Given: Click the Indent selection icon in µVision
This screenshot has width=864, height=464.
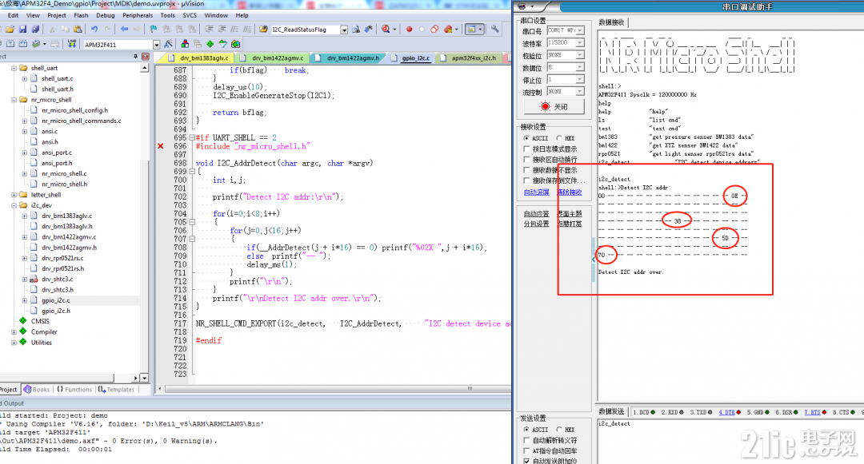Looking at the screenshot, I should 209,29.
